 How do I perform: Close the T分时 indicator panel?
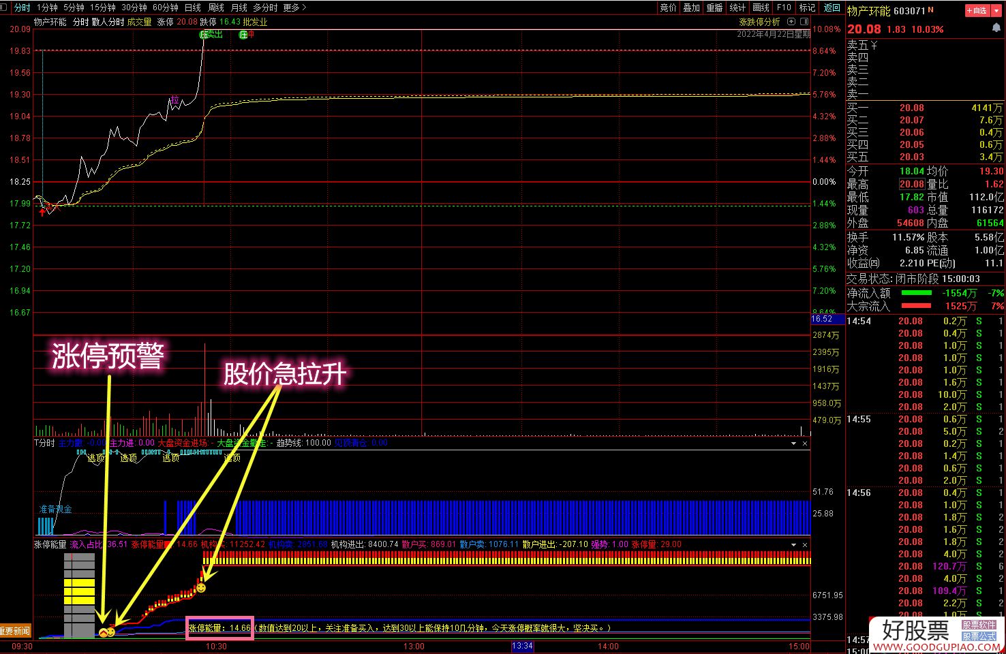point(805,443)
